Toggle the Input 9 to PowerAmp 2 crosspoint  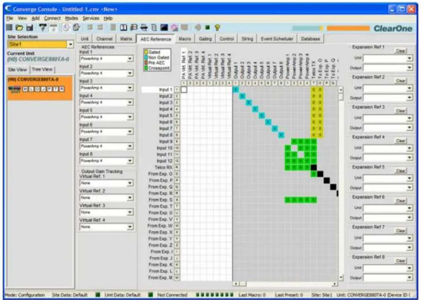pos(294,141)
